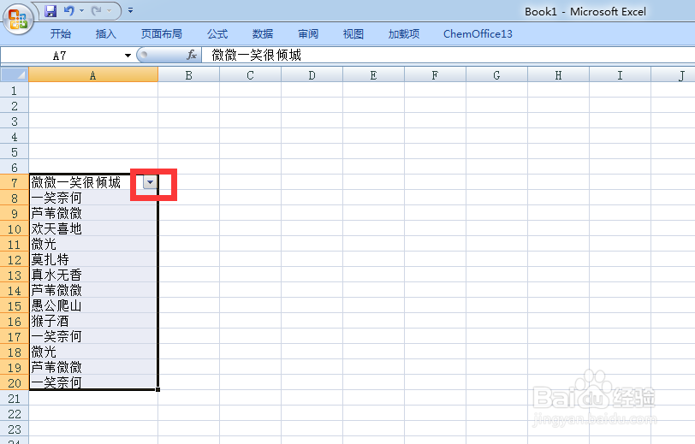Image resolution: width=695 pixels, height=444 pixels.
Task: Select cell A18 微光
Action: (93, 352)
